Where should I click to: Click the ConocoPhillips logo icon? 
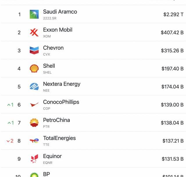(34, 105)
